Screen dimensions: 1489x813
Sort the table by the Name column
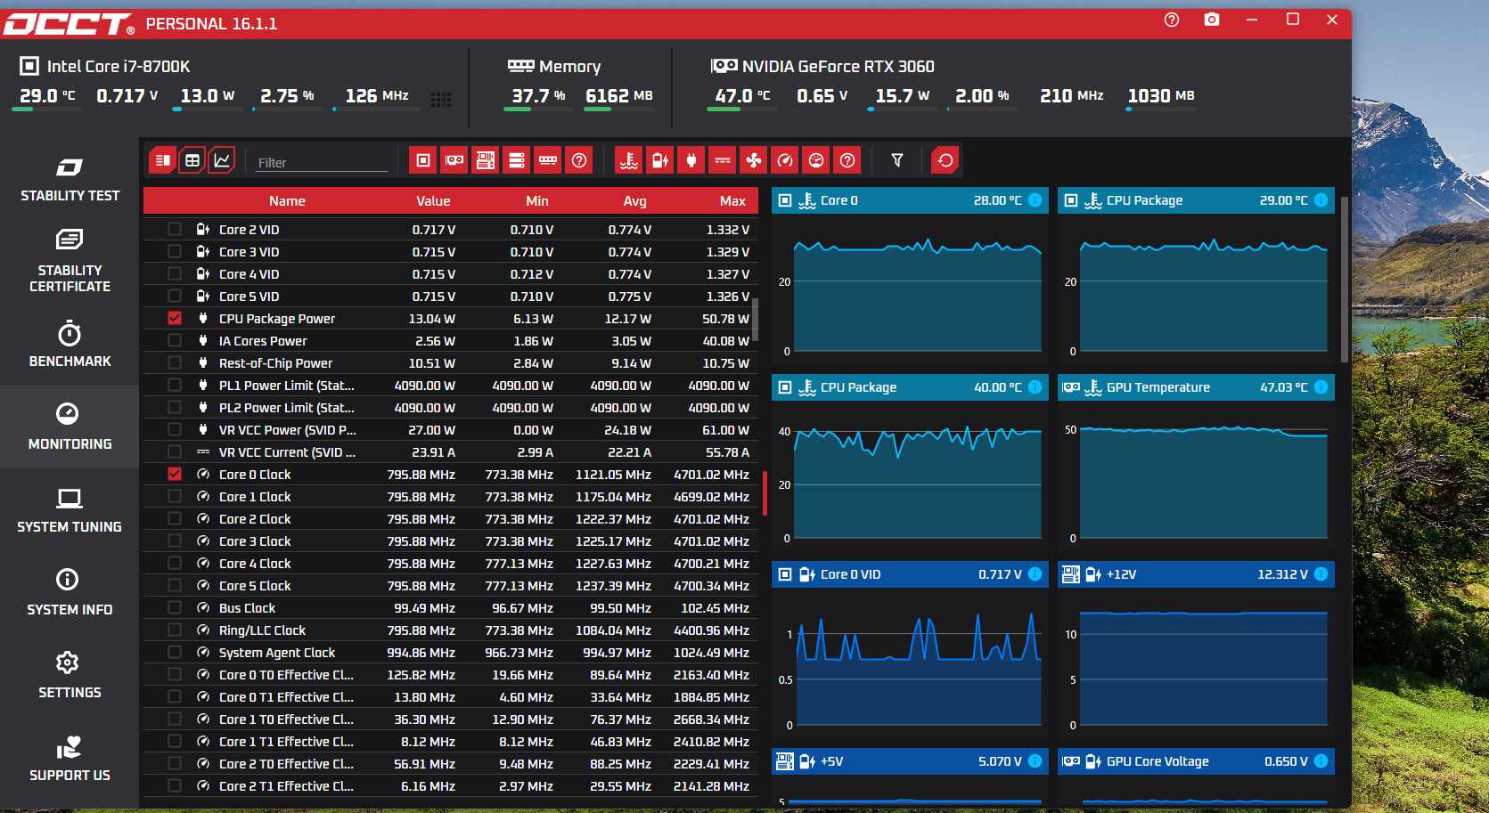pyautogui.click(x=287, y=201)
